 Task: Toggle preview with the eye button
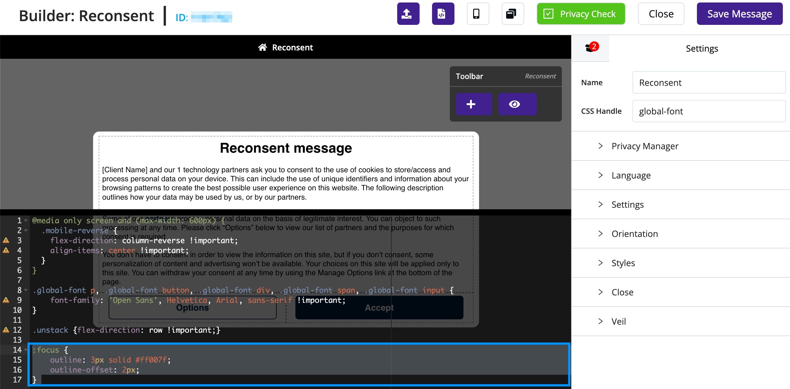tap(517, 104)
